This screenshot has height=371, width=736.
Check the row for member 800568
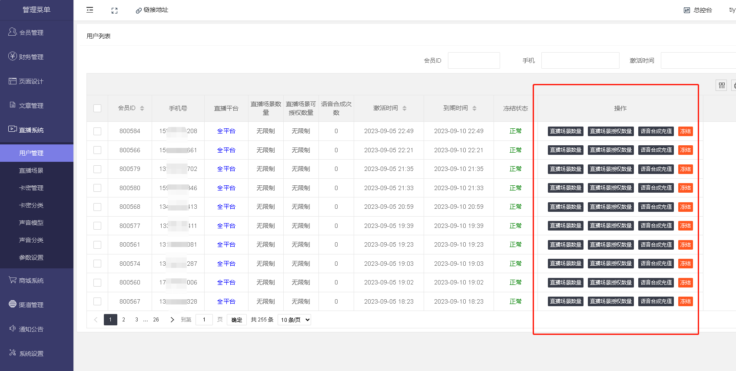coord(97,207)
